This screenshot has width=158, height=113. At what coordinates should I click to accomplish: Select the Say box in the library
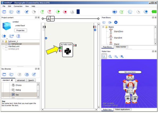(17, 95)
